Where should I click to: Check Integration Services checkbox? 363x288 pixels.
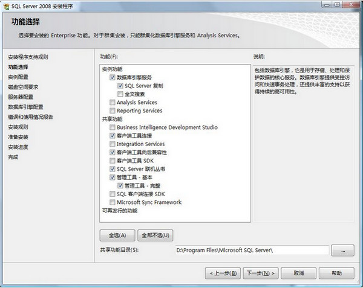point(113,144)
